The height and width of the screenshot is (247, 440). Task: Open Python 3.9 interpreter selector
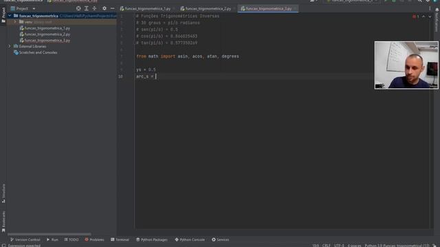(397, 246)
